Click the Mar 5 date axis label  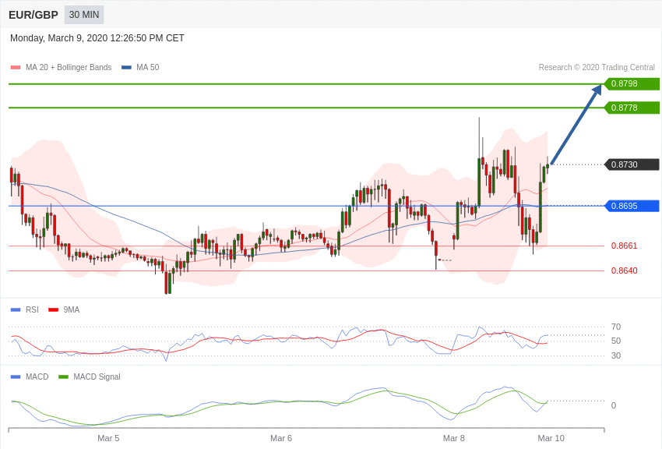[108, 438]
